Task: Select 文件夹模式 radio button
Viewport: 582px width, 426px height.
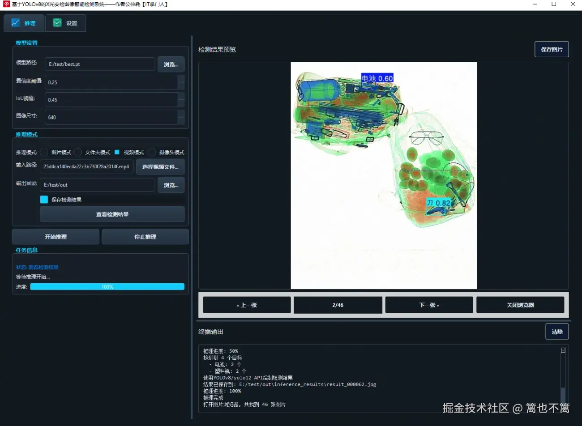Action: [78, 152]
